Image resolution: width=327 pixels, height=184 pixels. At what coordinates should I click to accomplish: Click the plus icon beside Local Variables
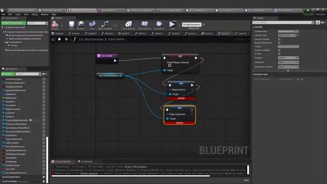(x=43, y=181)
